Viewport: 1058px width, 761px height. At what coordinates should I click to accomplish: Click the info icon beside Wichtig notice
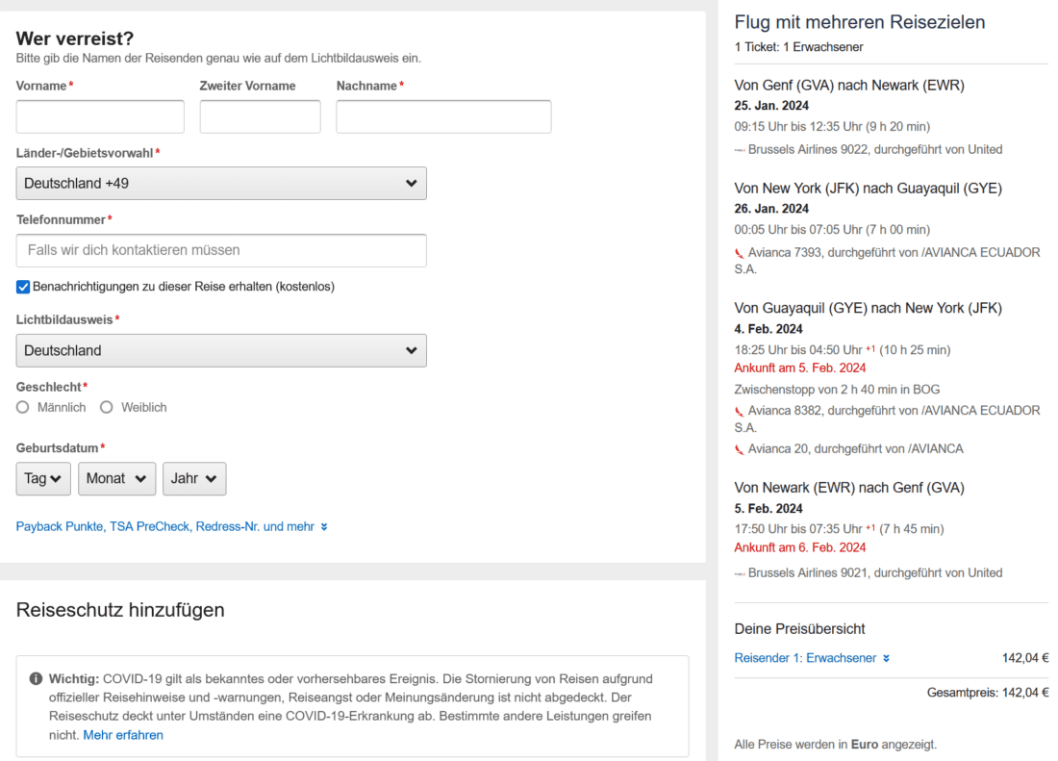tap(36, 678)
